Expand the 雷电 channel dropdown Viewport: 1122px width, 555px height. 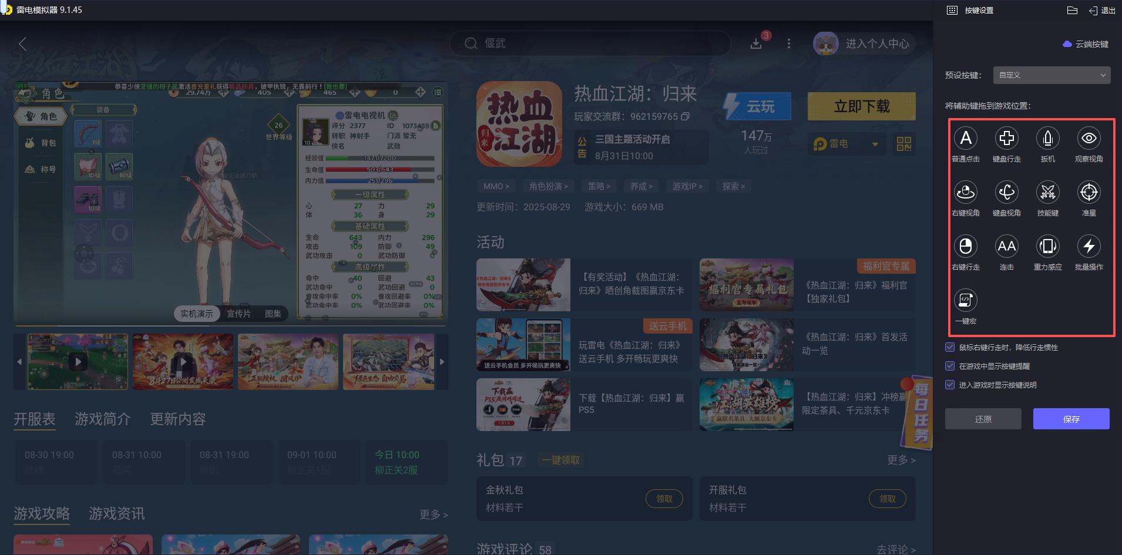click(x=846, y=144)
